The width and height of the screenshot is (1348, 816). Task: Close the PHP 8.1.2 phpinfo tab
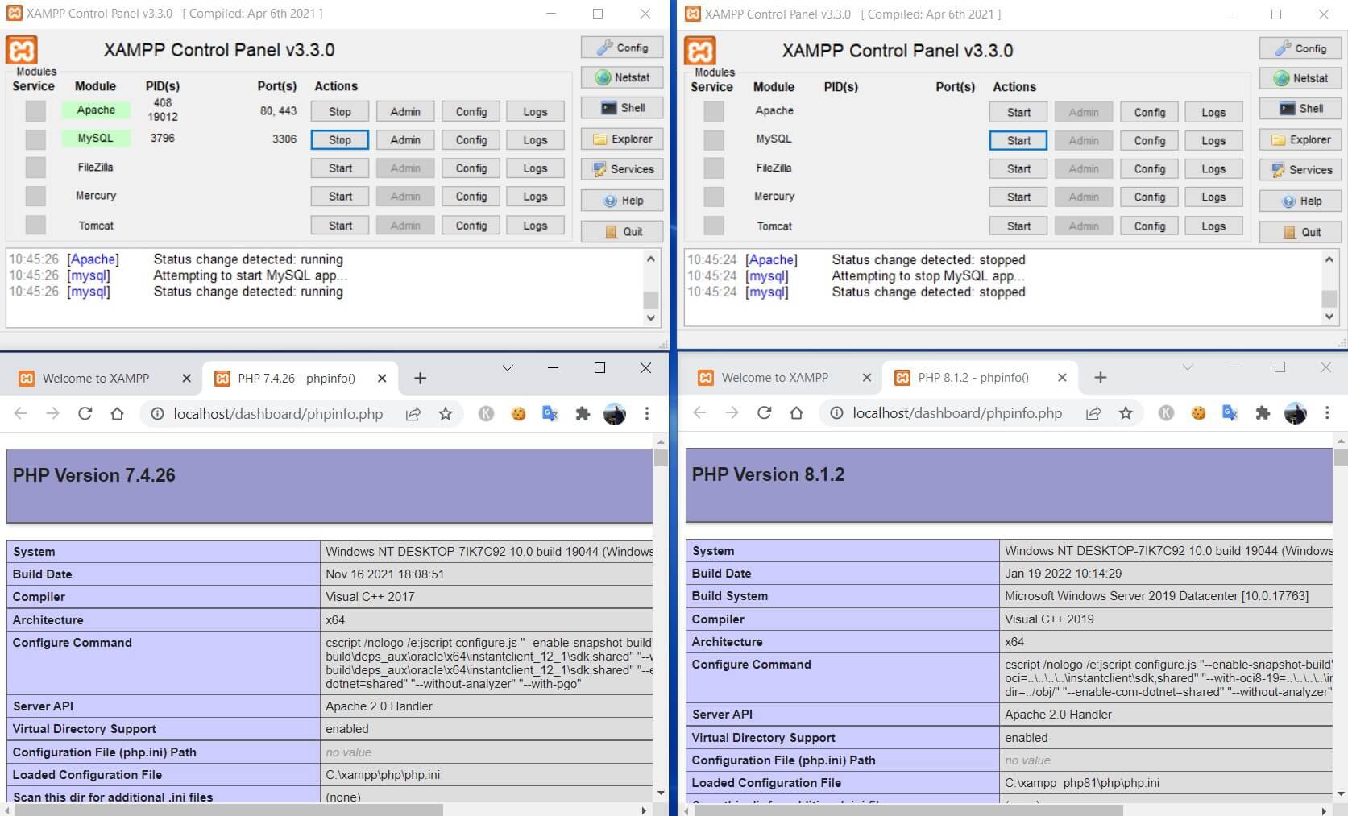(1062, 377)
